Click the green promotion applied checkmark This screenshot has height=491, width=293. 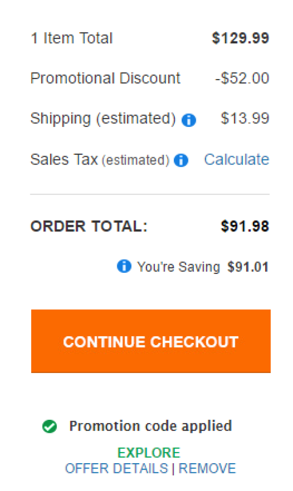[49, 427]
